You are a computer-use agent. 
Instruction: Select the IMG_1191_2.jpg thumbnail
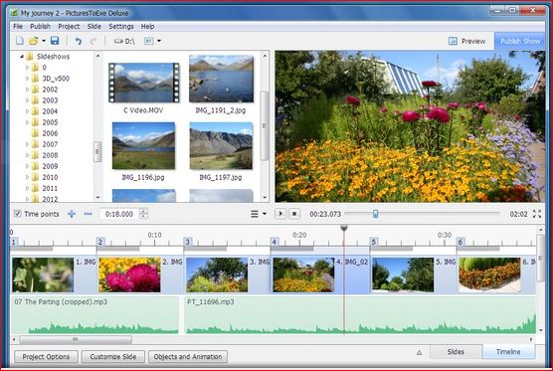tap(221, 79)
